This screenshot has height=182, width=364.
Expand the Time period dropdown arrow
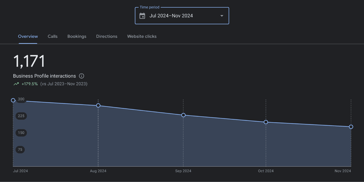click(x=222, y=16)
